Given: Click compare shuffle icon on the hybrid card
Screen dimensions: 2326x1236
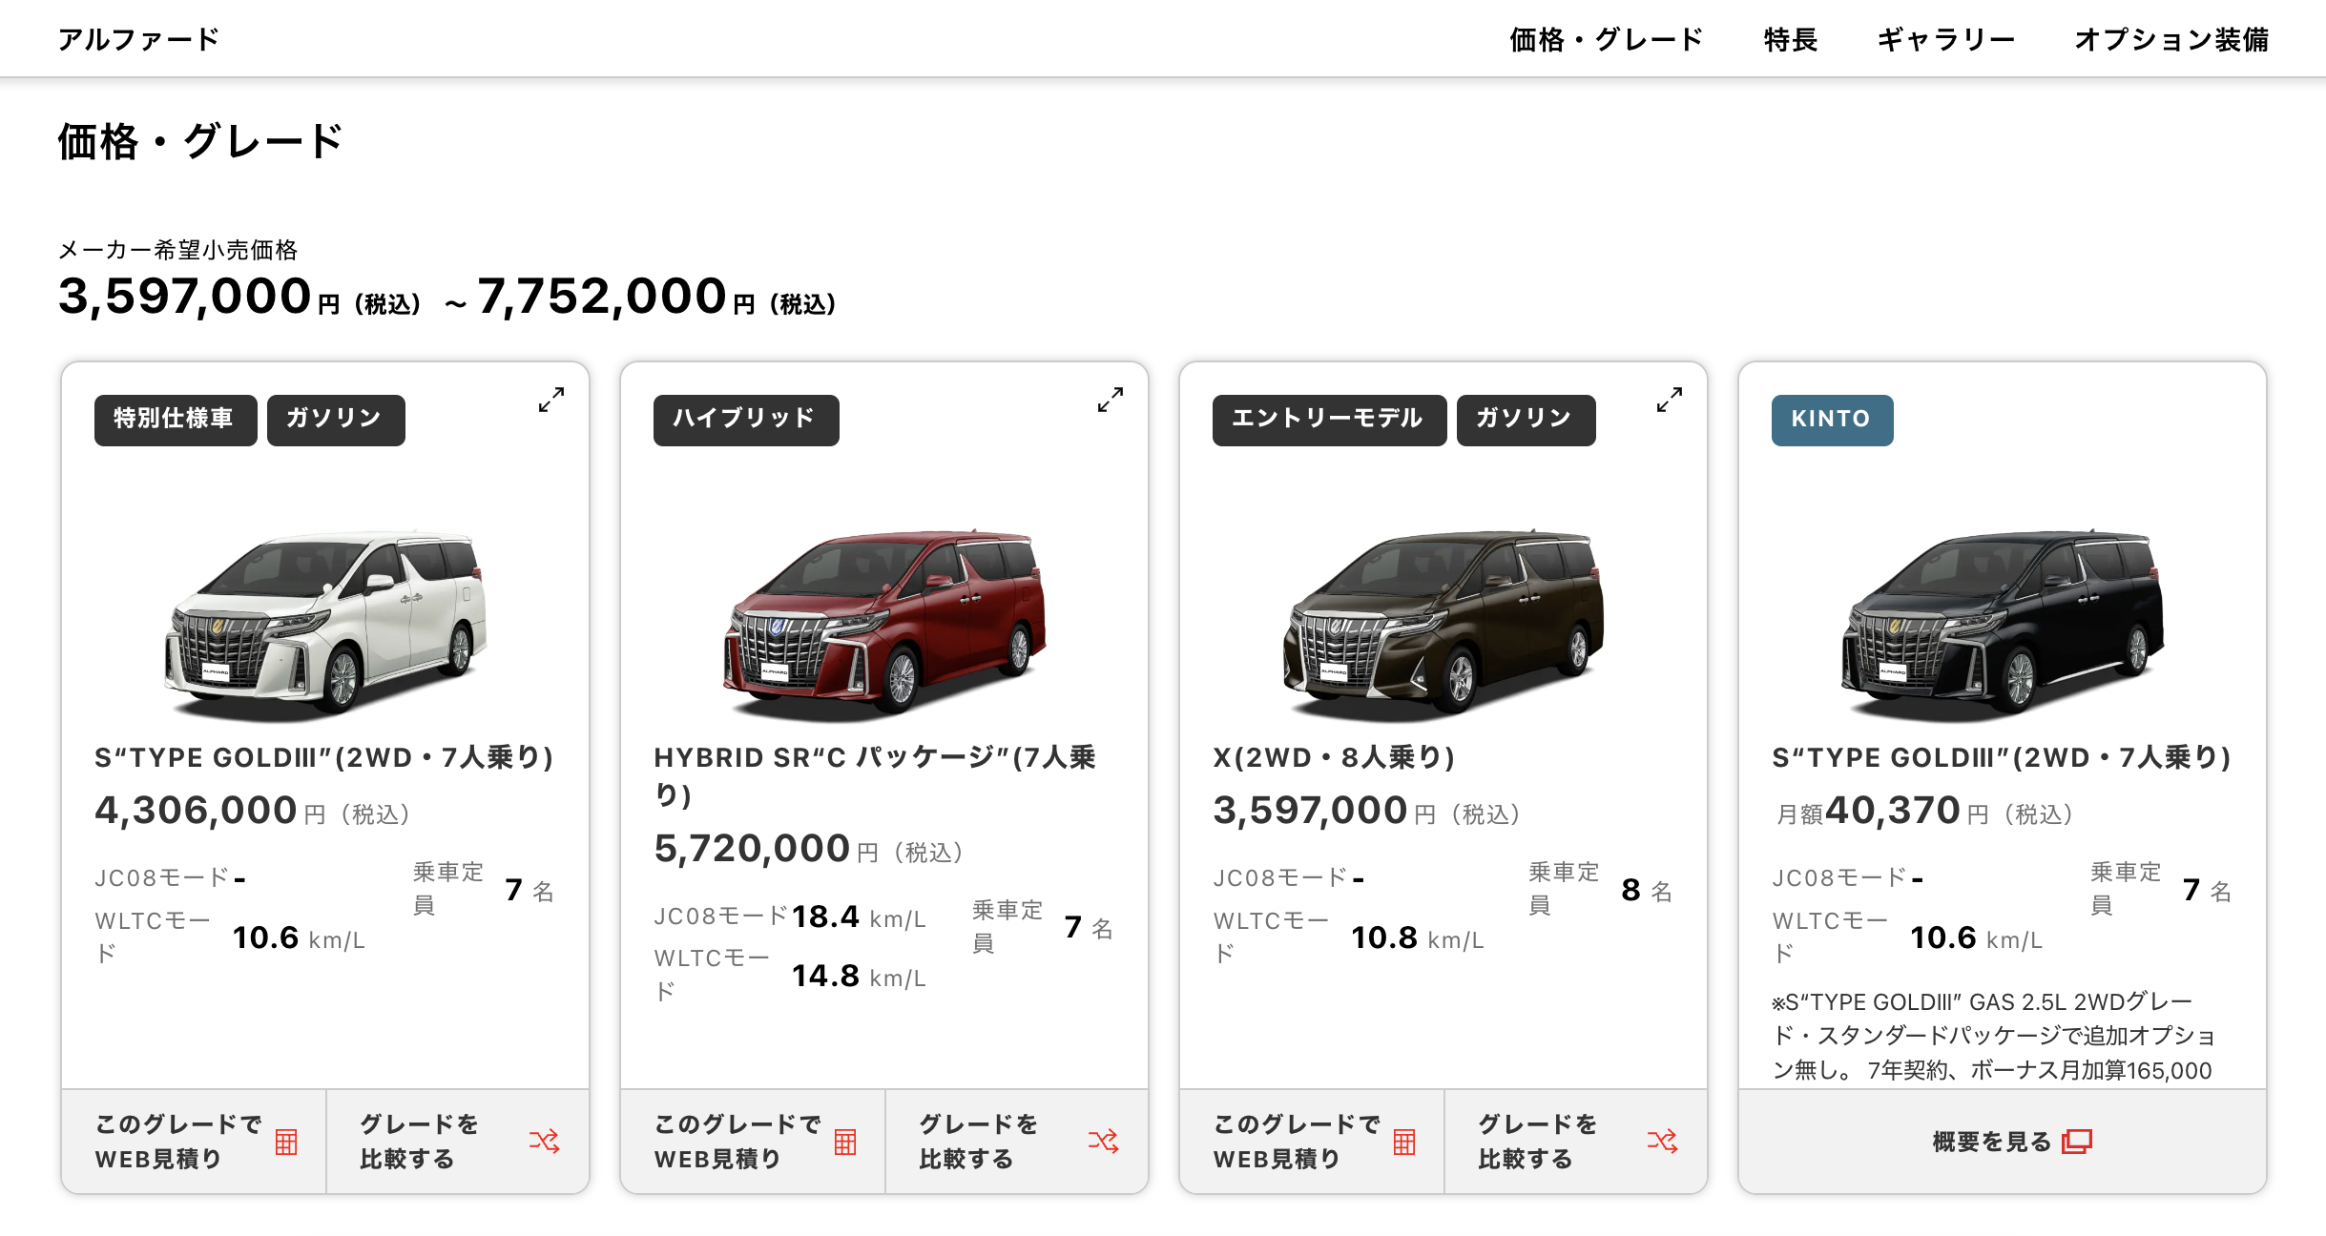Looking at the screenshot, I should pos(1104,1141).
